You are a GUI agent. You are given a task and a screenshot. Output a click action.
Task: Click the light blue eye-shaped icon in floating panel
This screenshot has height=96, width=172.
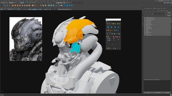pyautogui.click(x=119, y=27)
